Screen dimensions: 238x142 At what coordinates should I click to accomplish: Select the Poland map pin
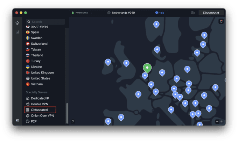[187, 69]
